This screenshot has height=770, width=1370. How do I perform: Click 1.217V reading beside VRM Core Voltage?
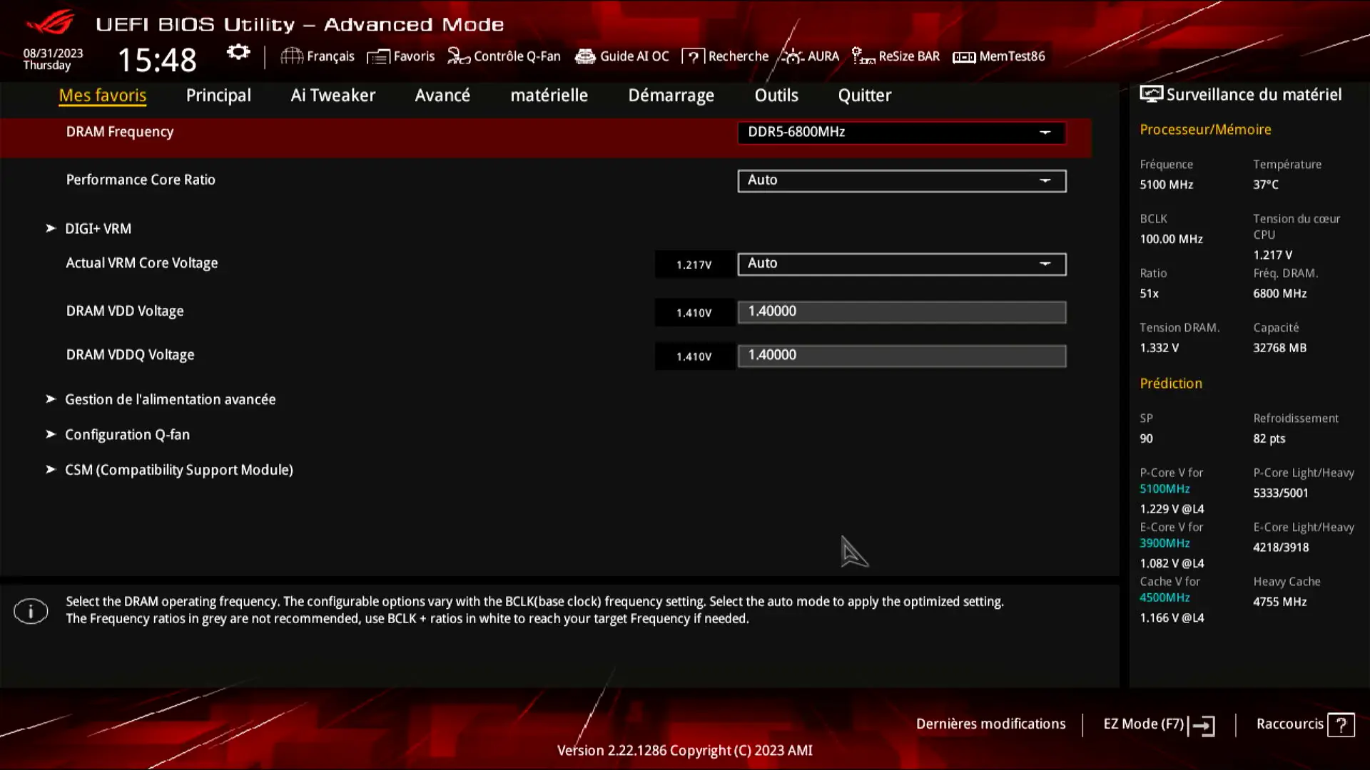tap(694, 265)
